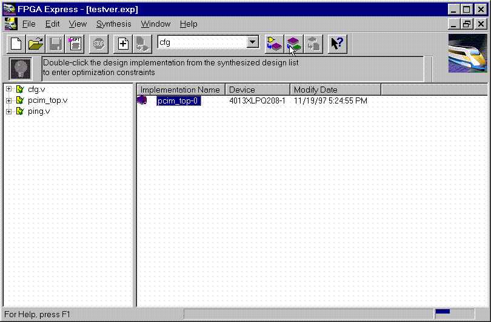The width and height of the screenshot is (491, 322).
Task: Click the Optimize chip toolbar icon
Action: (293, 43)
